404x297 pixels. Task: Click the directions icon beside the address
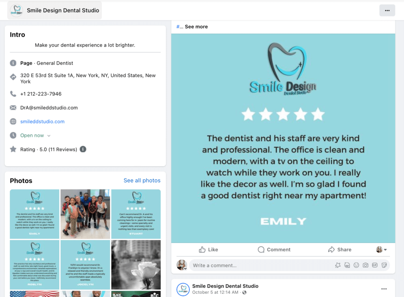[x=13, y=77]
